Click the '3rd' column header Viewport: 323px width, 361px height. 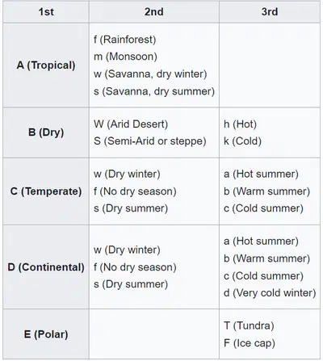click(270, 12)
